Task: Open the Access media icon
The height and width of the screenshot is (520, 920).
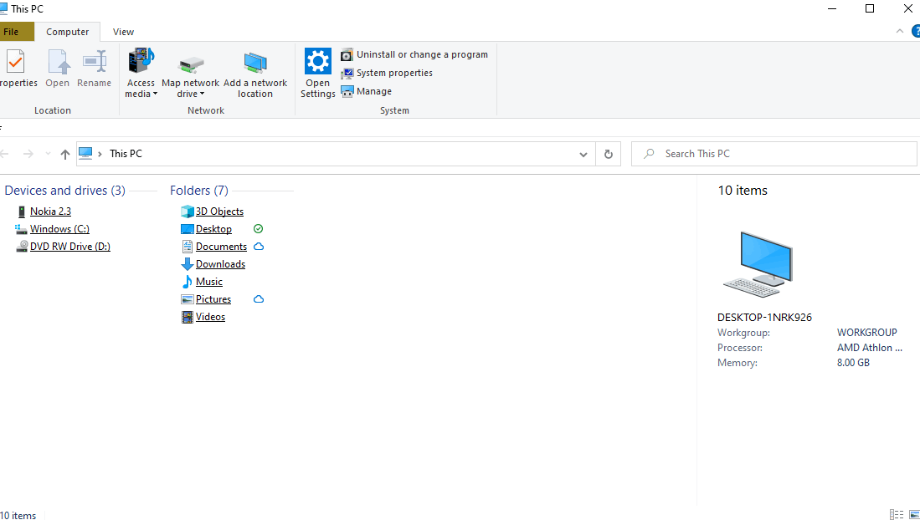Action: 141,61
